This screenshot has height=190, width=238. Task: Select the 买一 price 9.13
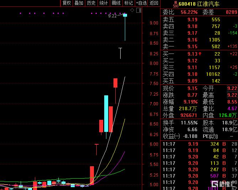click(x=192, y=54)
